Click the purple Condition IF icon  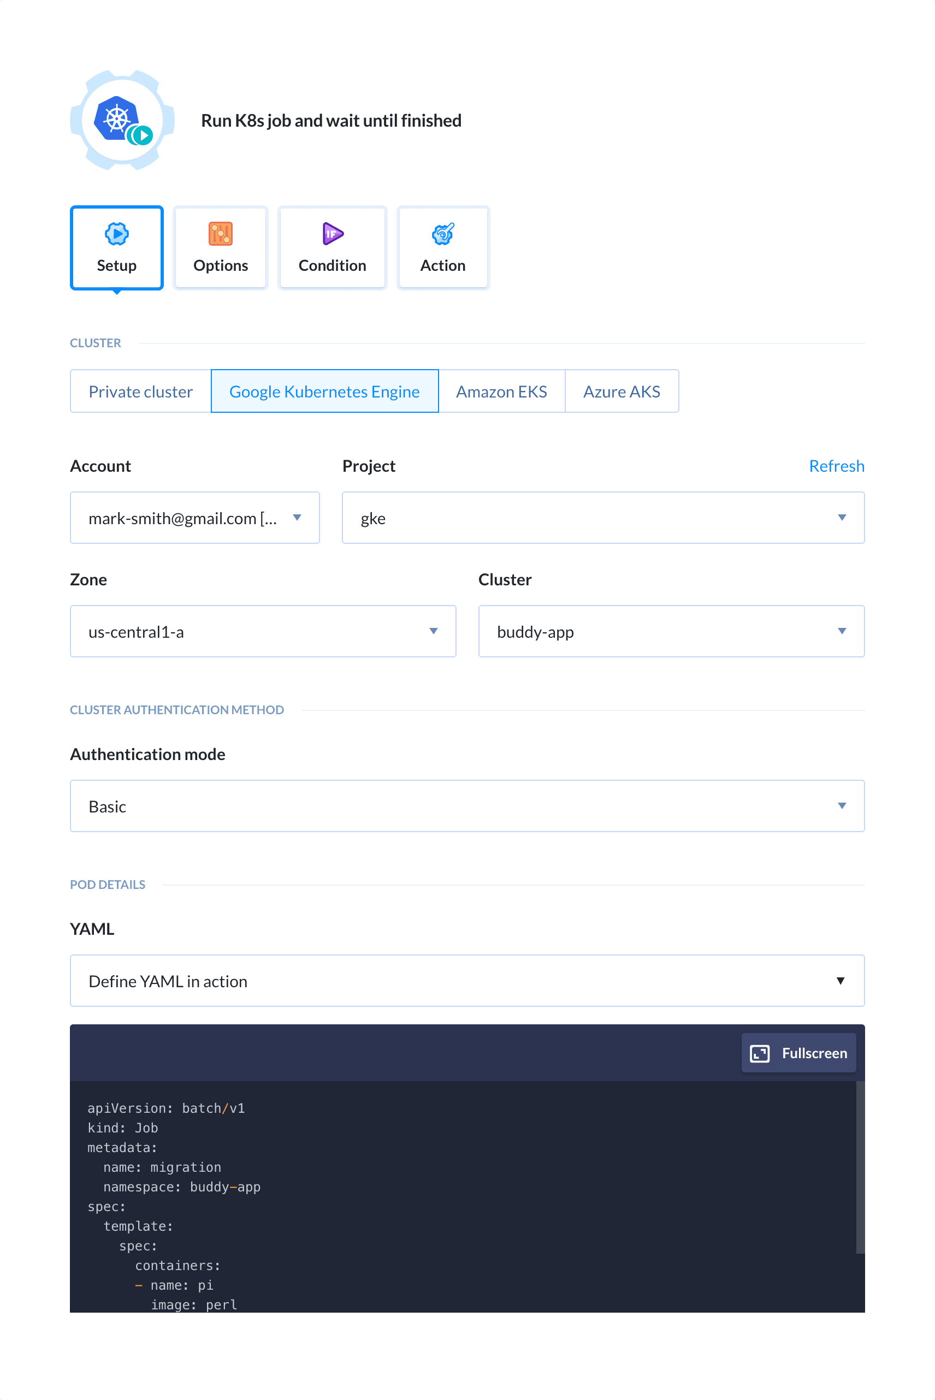pyautogui.click(x=332, y=234)
